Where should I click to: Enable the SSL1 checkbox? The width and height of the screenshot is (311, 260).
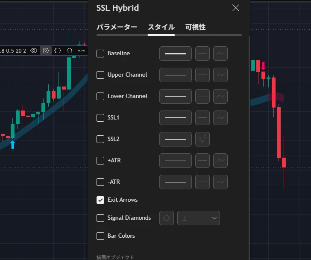point(100,118)
